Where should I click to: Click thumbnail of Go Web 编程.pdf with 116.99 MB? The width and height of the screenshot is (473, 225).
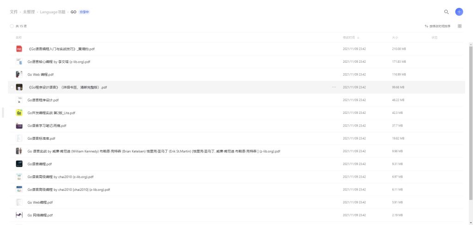(x=19, y=74)
